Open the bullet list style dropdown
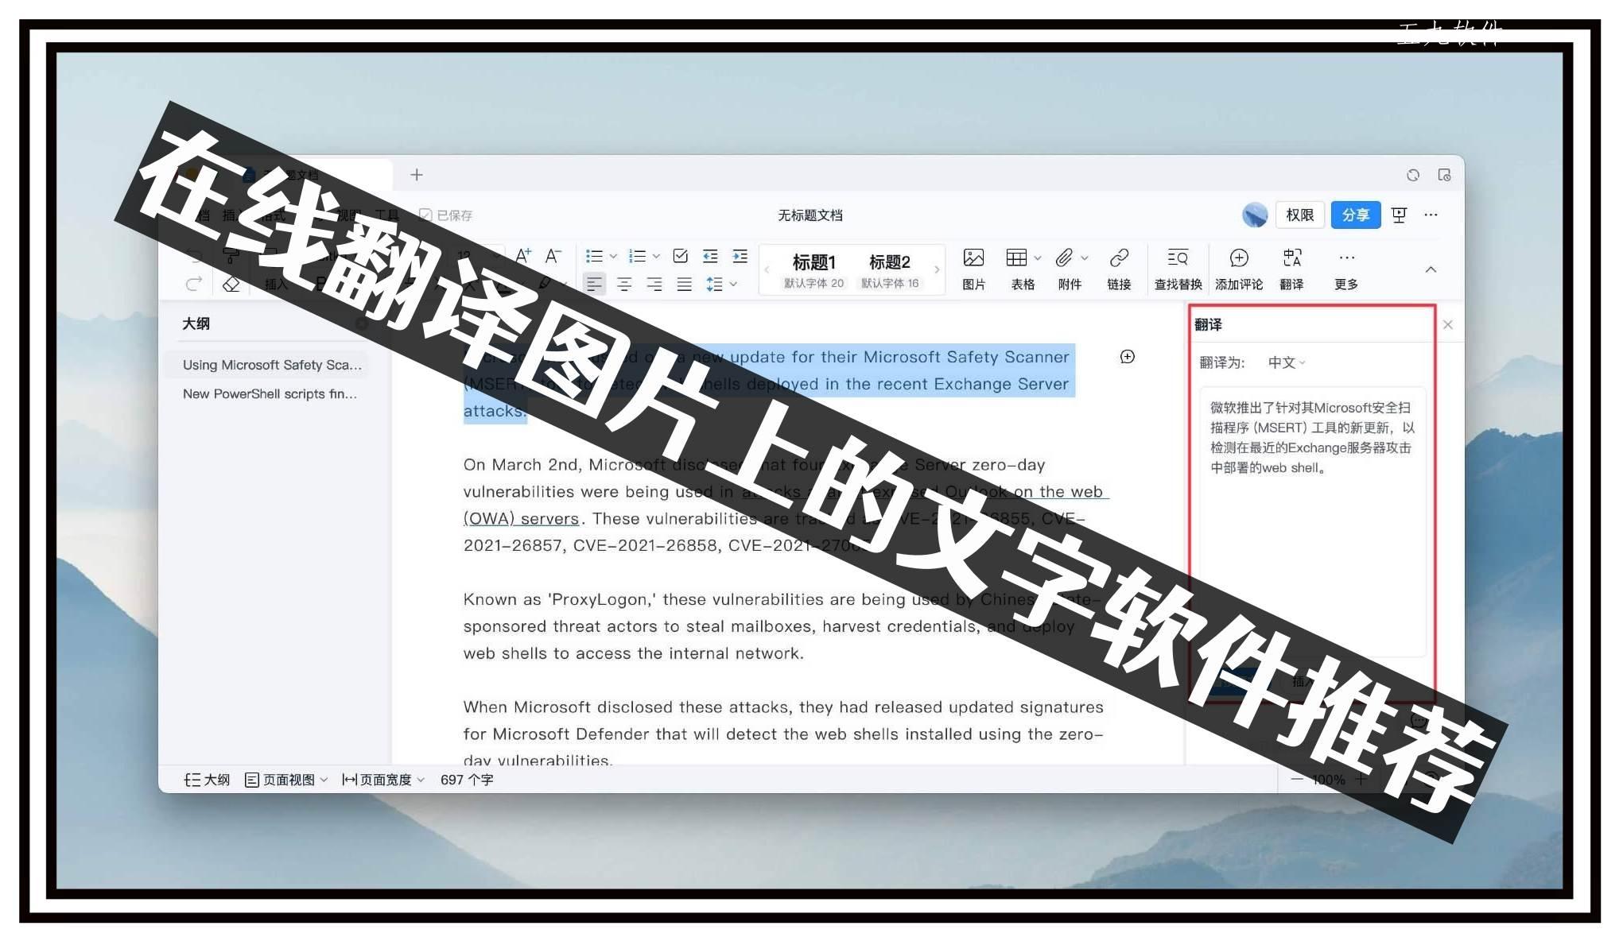1623x945 pixels. [613, 256]
